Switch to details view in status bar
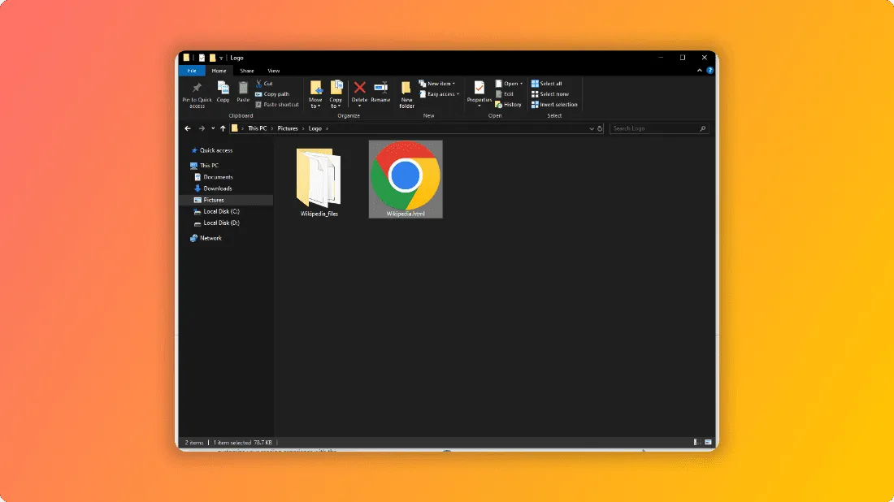 697,442
